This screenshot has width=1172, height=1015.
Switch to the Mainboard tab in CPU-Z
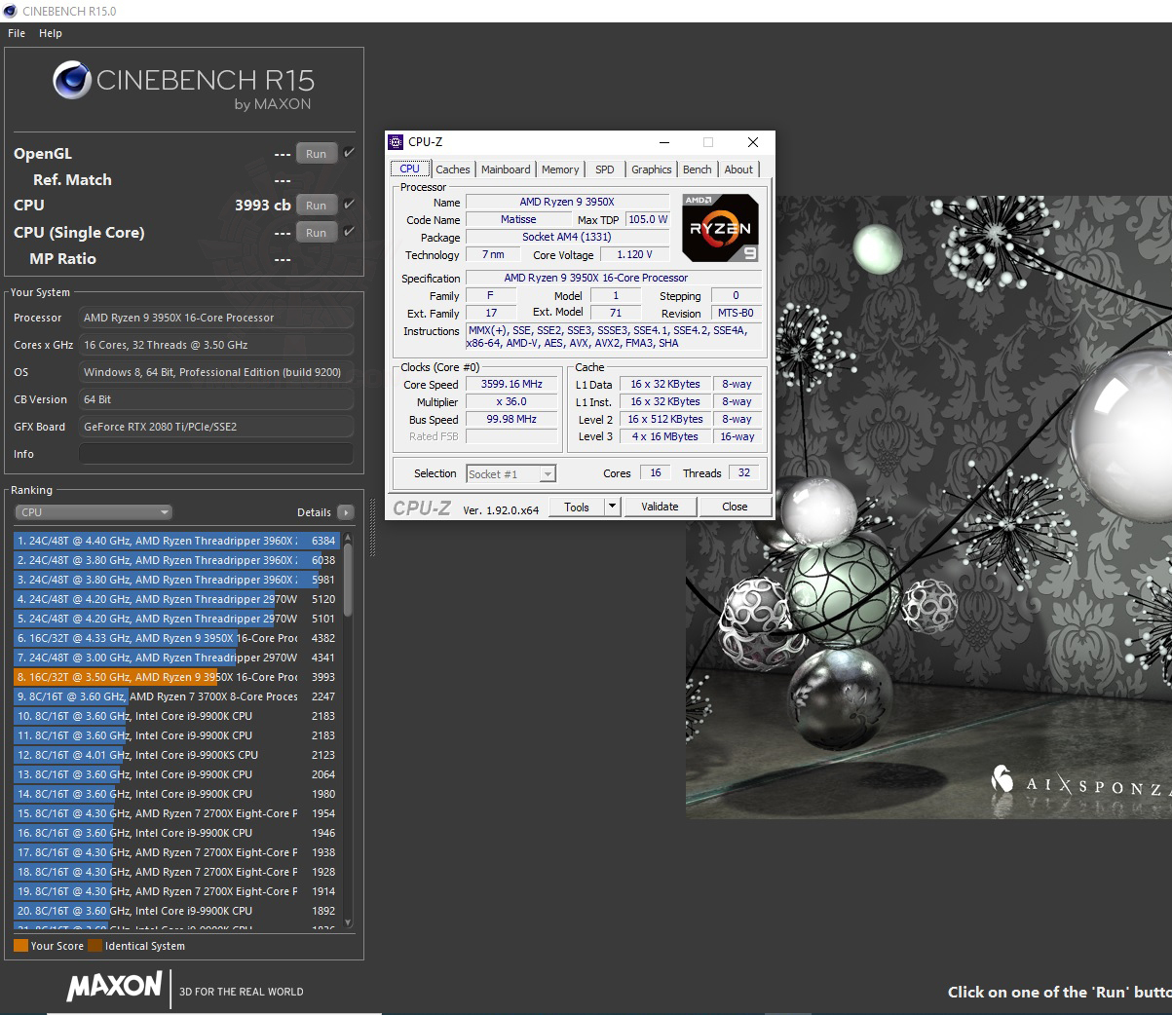(x=506, y=169)
